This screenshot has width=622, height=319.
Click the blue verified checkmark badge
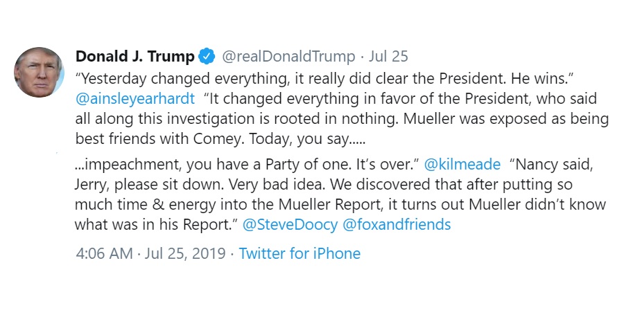207,57
